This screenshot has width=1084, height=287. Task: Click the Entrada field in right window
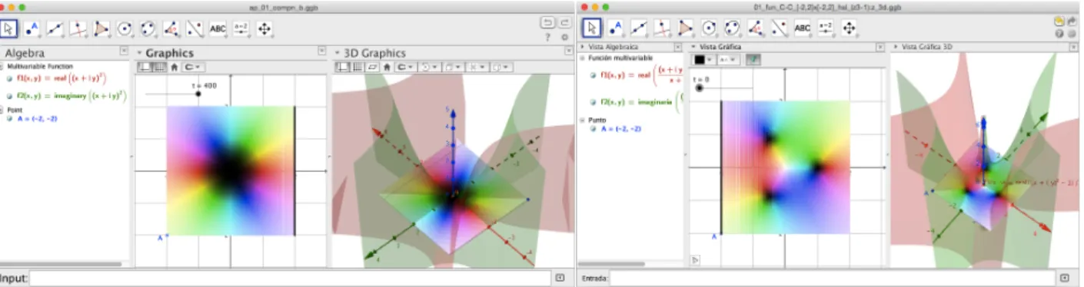(x=833, y=278)
